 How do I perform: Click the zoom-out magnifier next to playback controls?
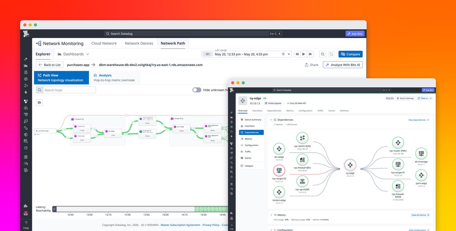[x=322, y=54]
